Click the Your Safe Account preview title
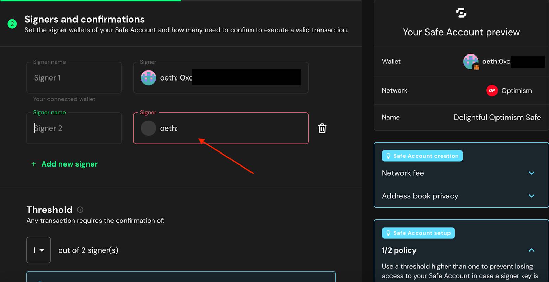 pos(461,32)
